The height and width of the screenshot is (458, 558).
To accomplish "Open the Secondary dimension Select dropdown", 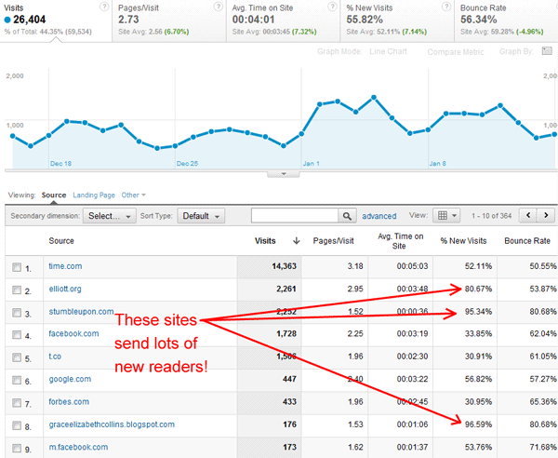I will click(110, 216).
